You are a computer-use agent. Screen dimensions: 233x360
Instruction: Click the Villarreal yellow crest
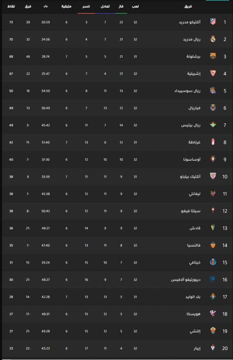coord(213,108)
